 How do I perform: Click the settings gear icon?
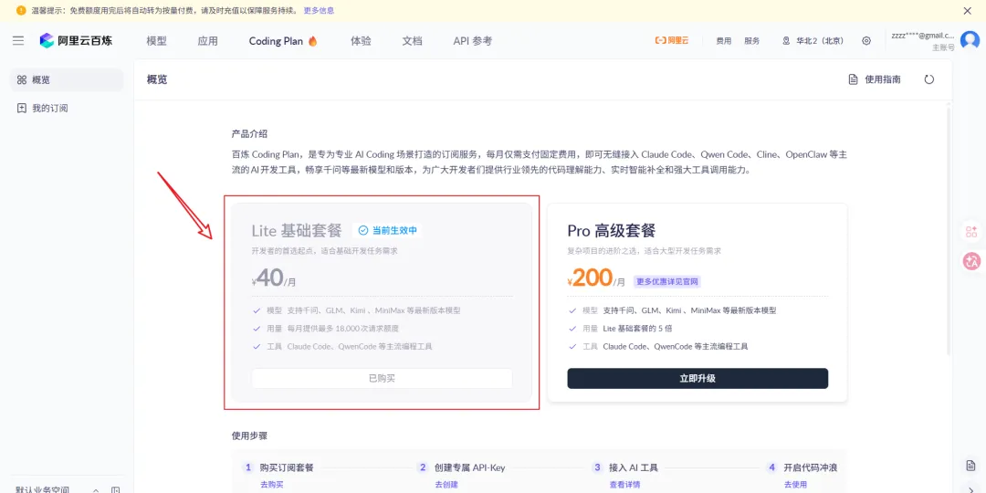(x=866, y=41)
